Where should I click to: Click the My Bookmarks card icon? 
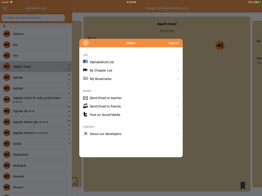point(85,78)
